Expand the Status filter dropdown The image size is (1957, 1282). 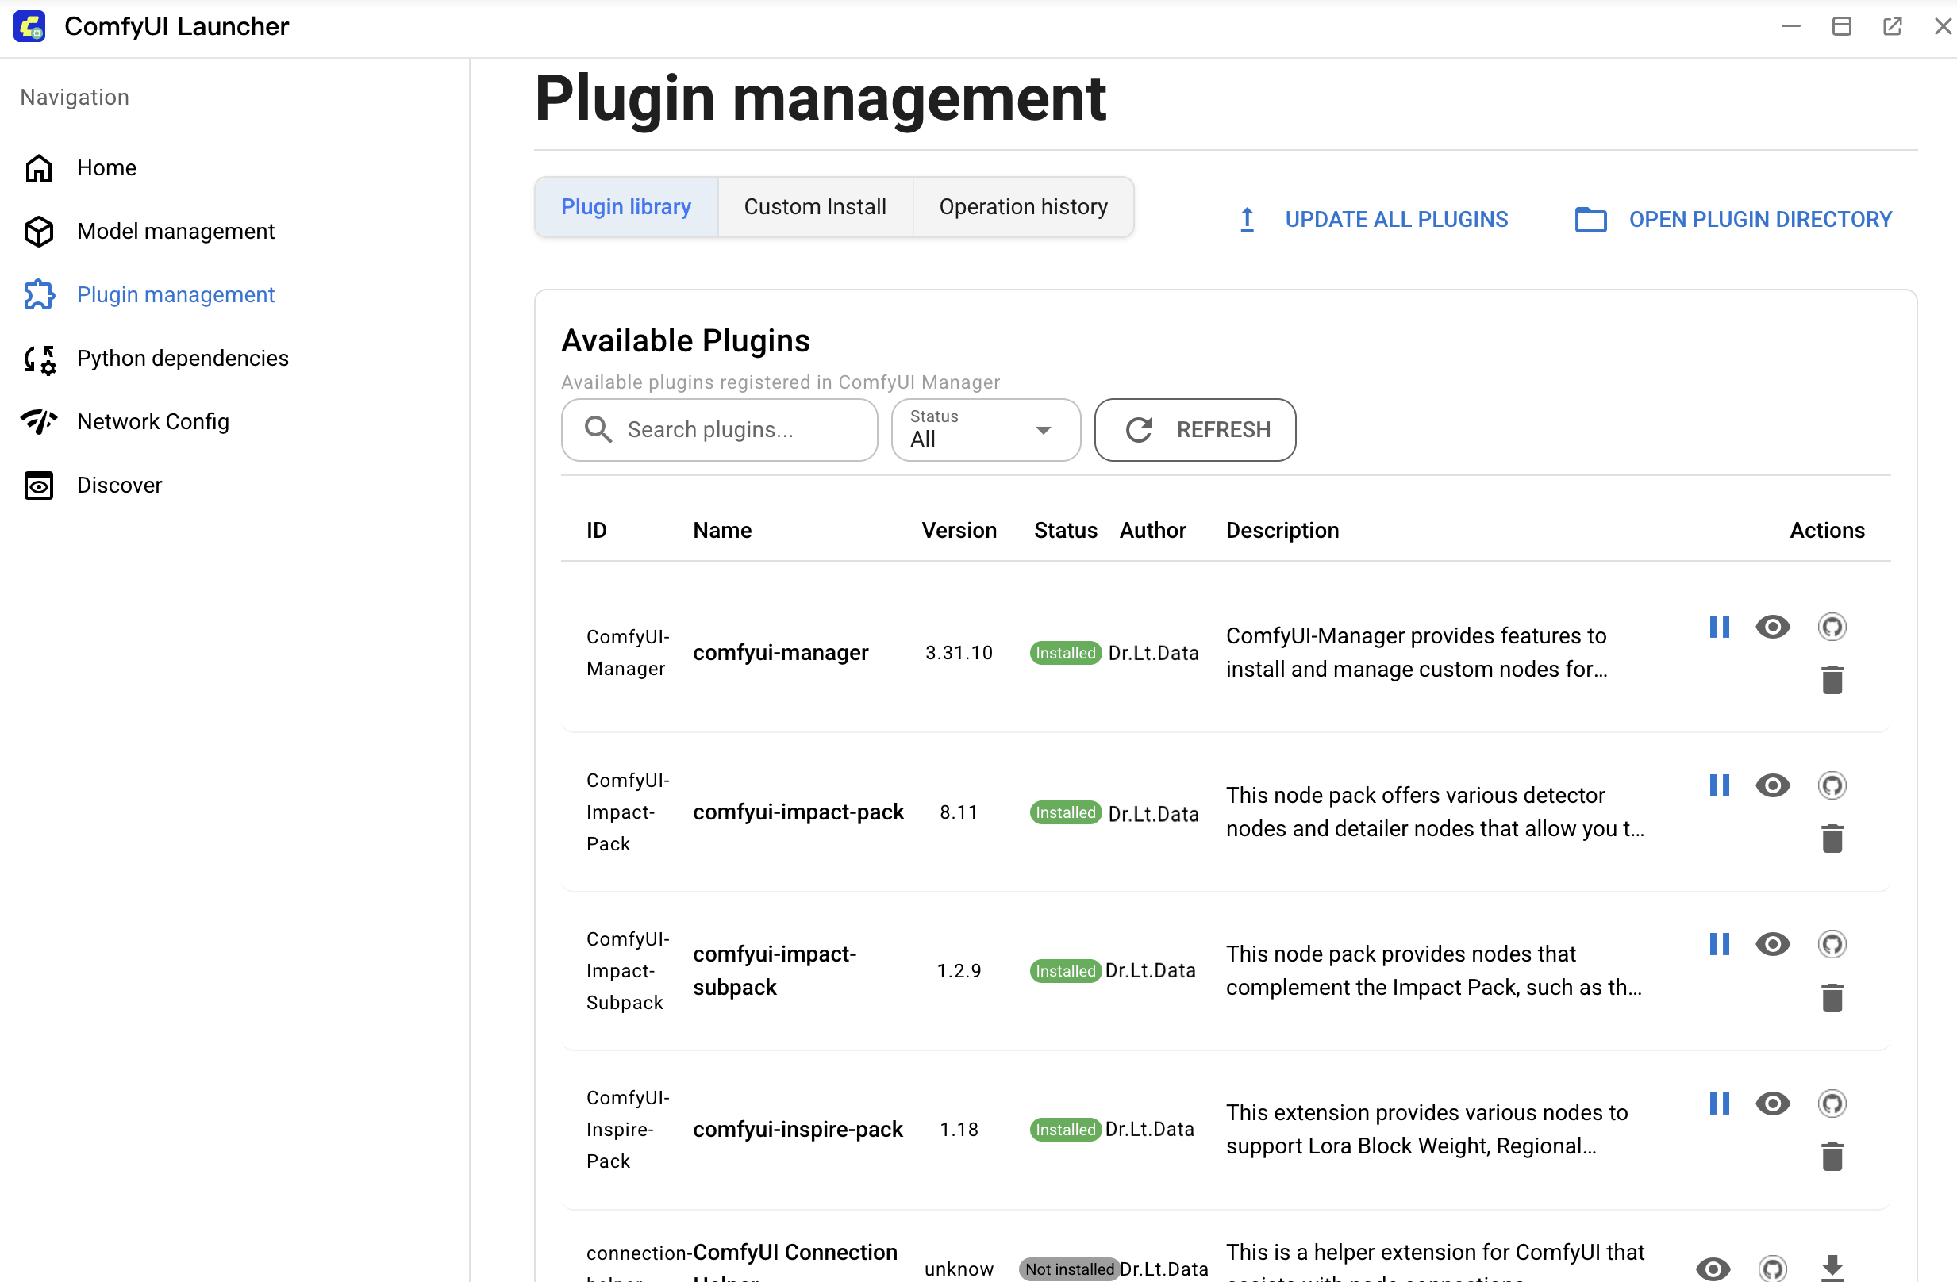pyautogui.click(x=985, y=430)
